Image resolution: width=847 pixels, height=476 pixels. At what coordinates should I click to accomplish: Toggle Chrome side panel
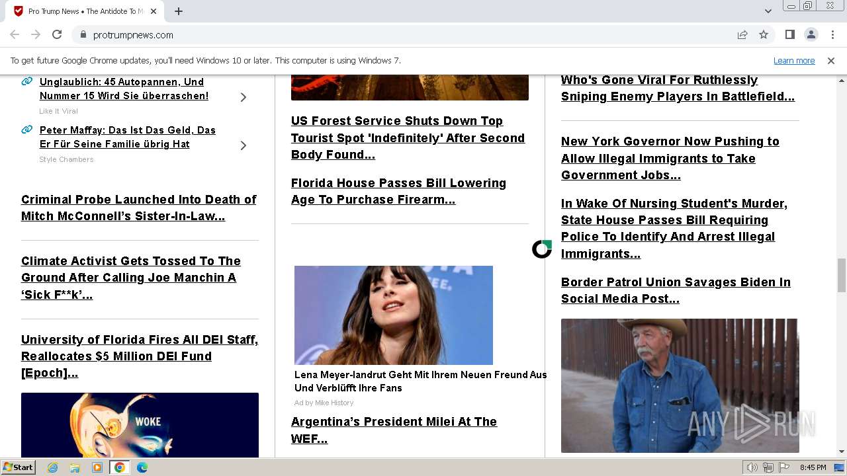(x=789, y=34)
